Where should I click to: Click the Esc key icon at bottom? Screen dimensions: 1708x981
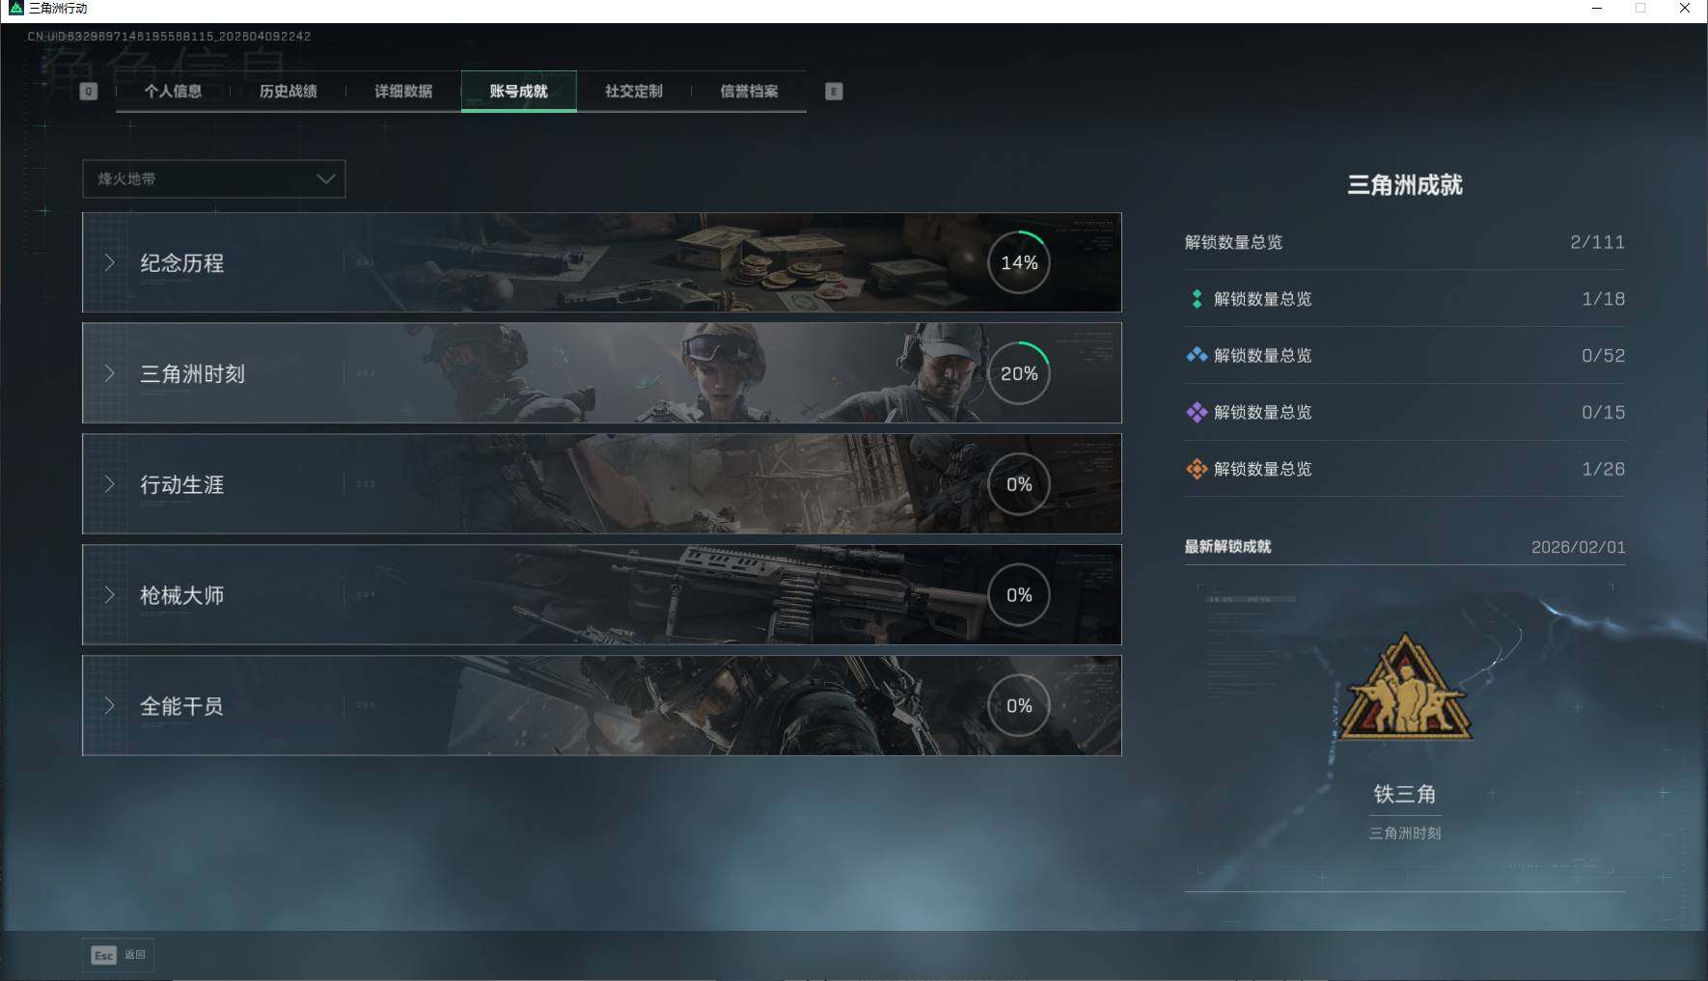pyautogui.click(x=103, y=955)
